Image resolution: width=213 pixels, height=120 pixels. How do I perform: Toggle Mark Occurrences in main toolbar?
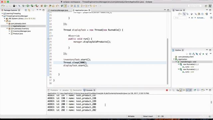click(65, 6)
